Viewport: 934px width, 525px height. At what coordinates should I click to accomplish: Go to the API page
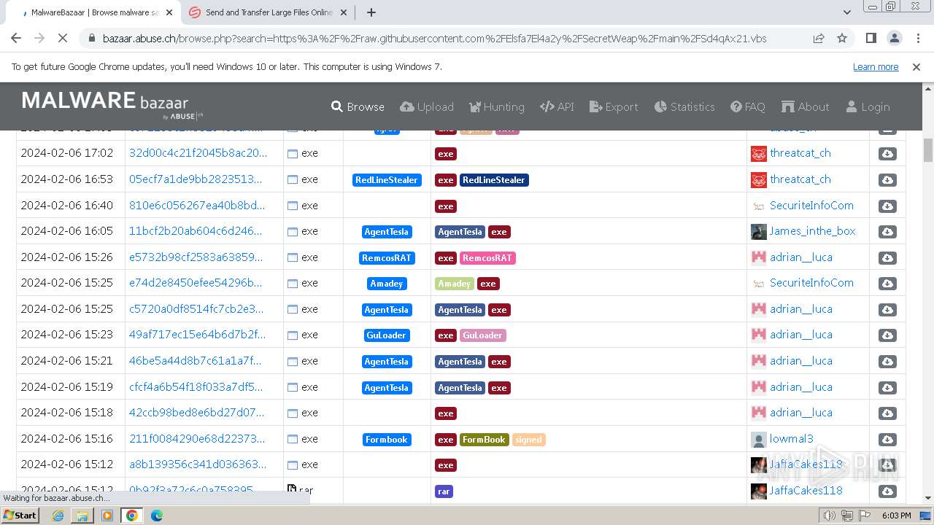(557, 106)
